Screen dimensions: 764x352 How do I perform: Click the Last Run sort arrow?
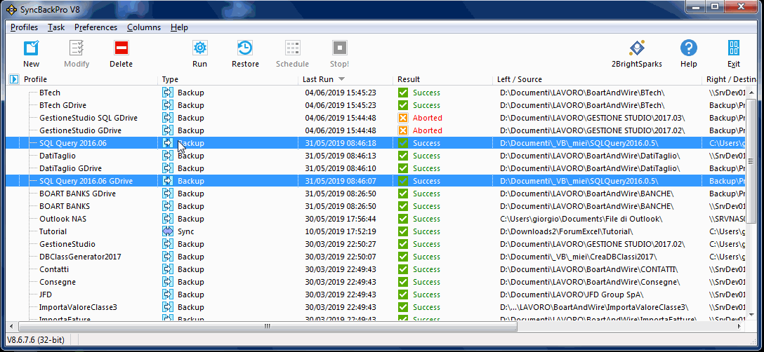pyautogui.click(x=341, y=79)
